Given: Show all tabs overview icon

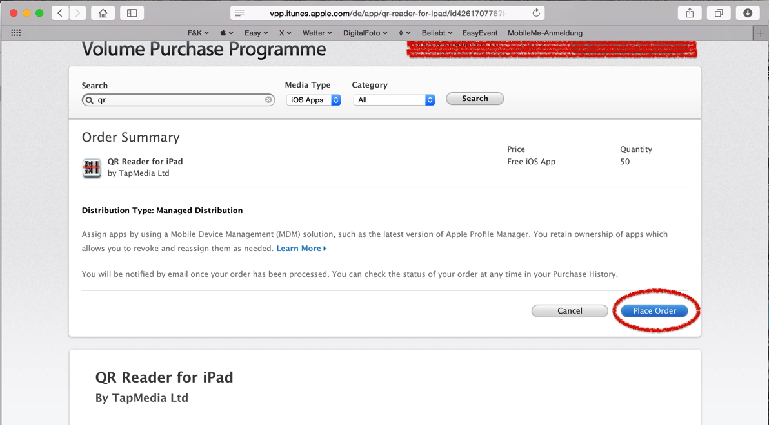Looking at the screenshot, I should (719, 14).
